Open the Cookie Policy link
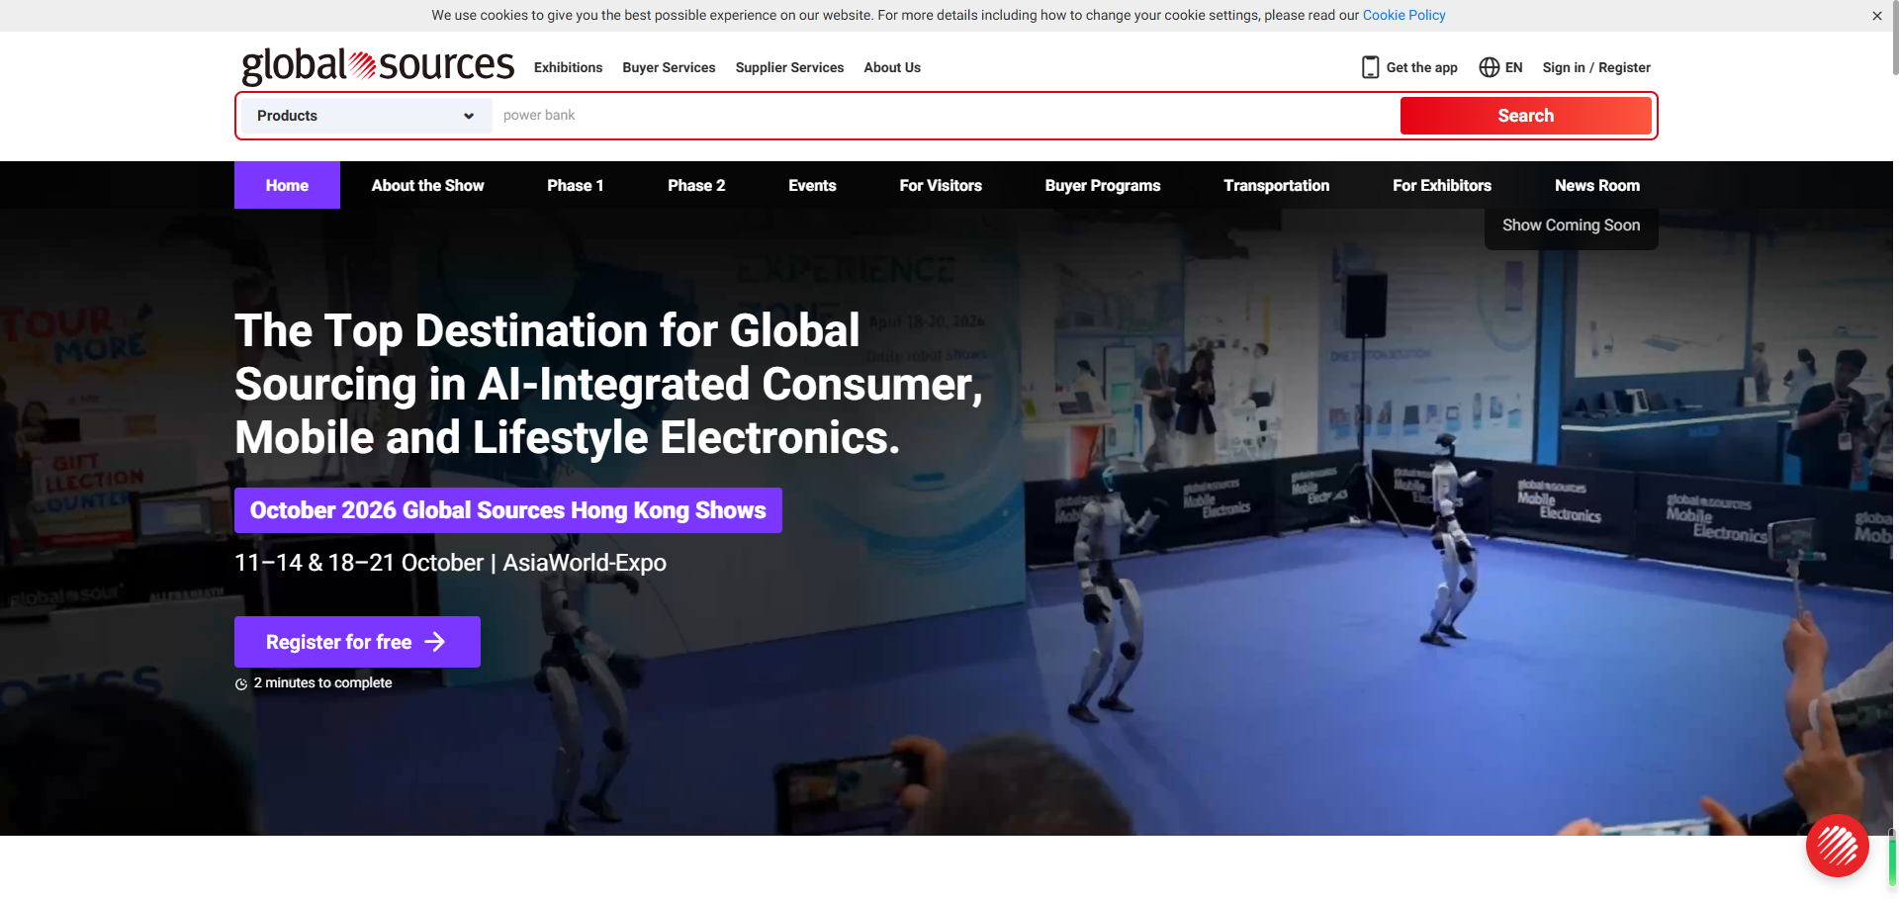The width and height of the screenshot is (1899, 901). click(1403, 15)
